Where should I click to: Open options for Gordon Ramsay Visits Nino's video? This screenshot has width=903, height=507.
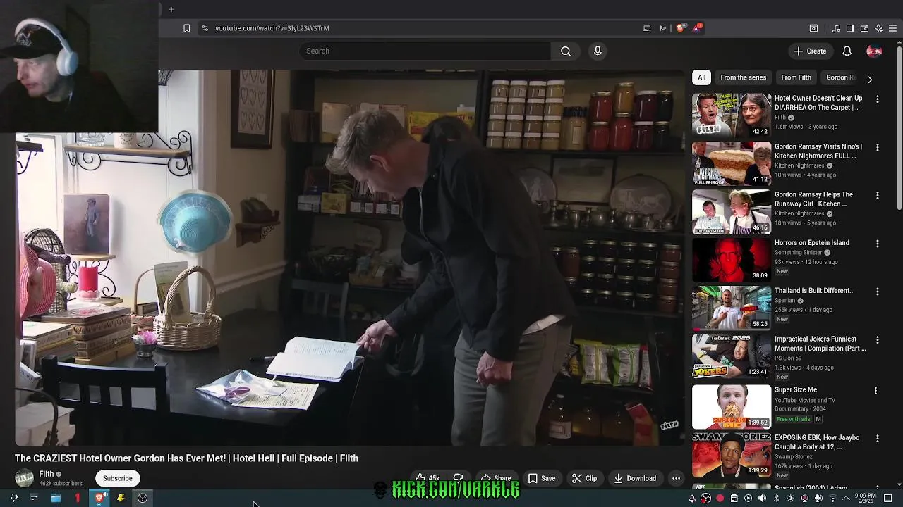pos(877,148)
